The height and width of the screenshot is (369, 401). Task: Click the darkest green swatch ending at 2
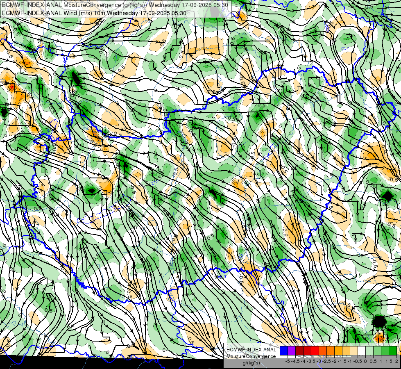(393, 351)
